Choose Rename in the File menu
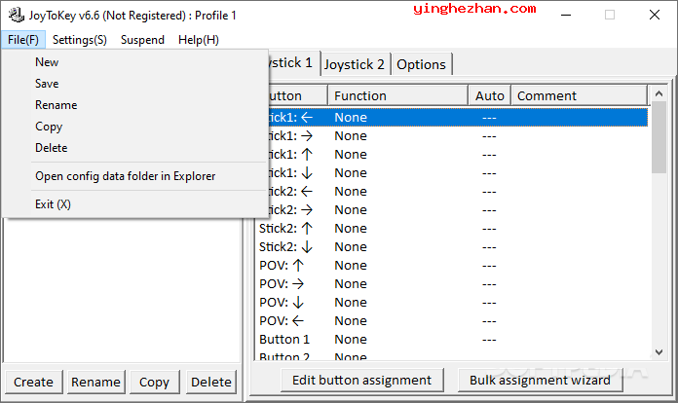Image resolution: width=678 pixels, height=403 pixels. point(134,105)
